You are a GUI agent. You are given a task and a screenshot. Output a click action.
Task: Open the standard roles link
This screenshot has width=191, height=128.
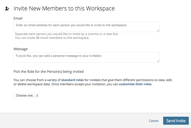point(72,80)
